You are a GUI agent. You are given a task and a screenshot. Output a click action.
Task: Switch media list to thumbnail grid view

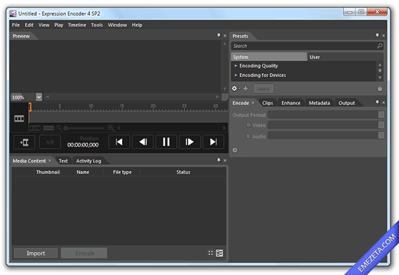(x=210, y=253)
